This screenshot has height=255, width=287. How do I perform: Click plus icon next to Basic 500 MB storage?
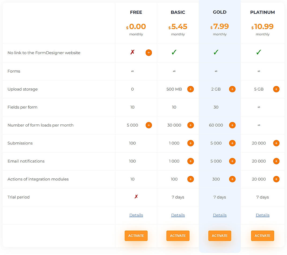coord(190,89)
